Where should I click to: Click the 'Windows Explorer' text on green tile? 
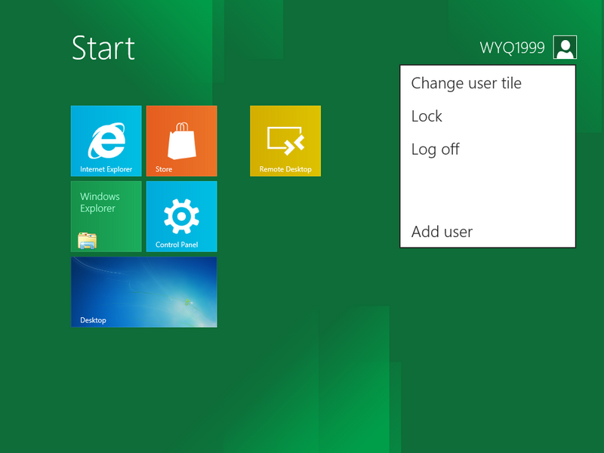(x=100, y=202)
